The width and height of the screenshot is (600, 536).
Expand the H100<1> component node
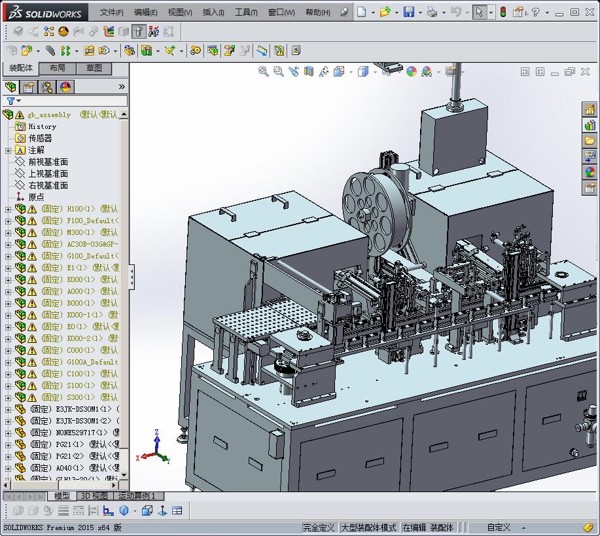pos(8,209)
